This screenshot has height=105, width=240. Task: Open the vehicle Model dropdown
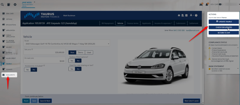point(67,43)
